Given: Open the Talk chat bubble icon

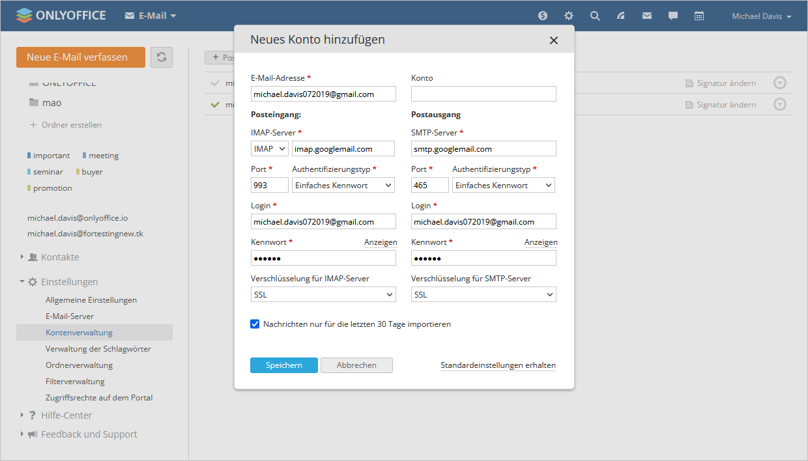Looking at the screenshot, I should click(x=673, y=16).
